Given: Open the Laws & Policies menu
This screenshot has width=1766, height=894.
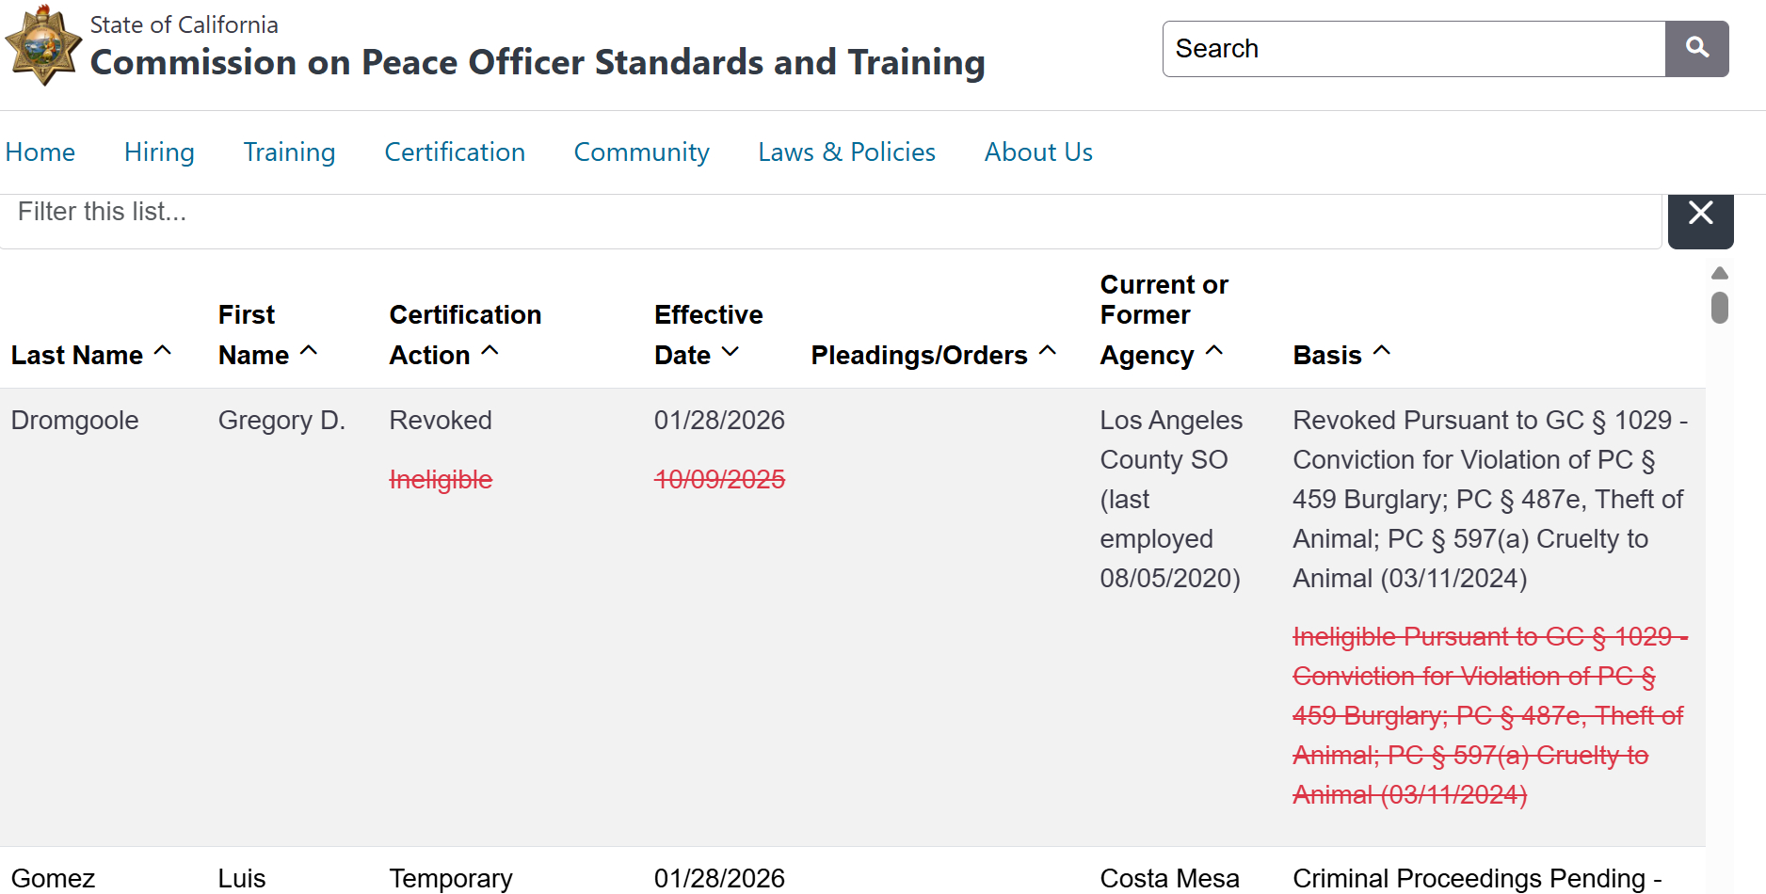Looking at the screenshot, I should (x=846, y=152).
